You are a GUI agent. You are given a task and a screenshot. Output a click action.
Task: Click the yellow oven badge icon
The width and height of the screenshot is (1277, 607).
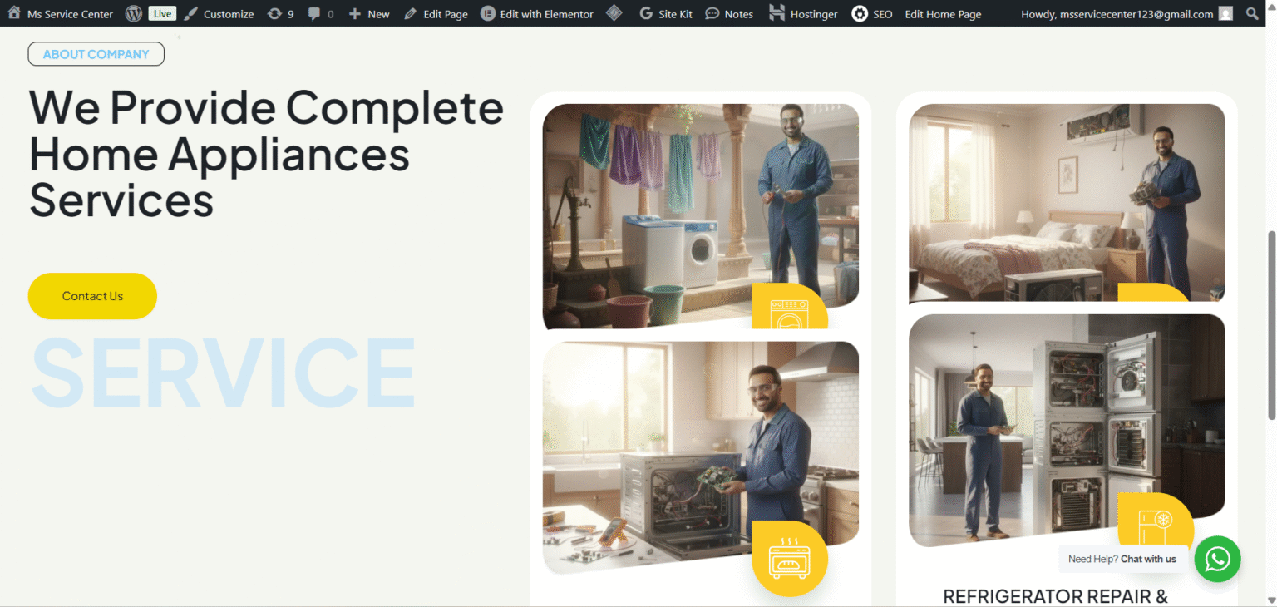789,559
